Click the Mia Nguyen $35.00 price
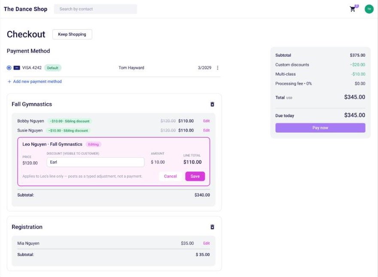 [x=187, y=243]
